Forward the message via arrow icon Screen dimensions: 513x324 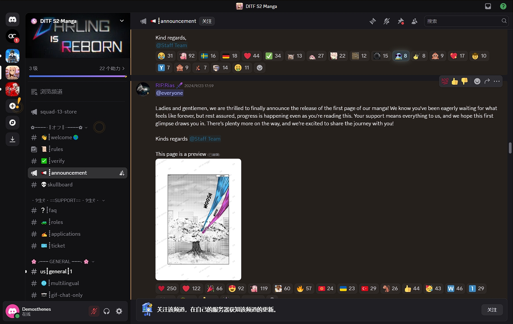click(487, 81)
